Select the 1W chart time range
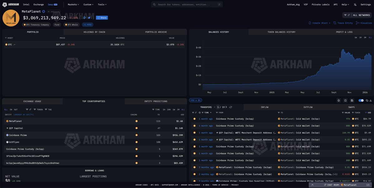Image resolution: width=374 pixels, height=188 pixels. tap(356, 37)
